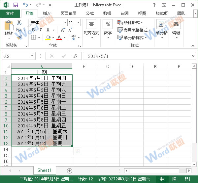This screenshot has width=198, height=183.
Task: Open the Name Box A2 dropdown
Action: 32,56
